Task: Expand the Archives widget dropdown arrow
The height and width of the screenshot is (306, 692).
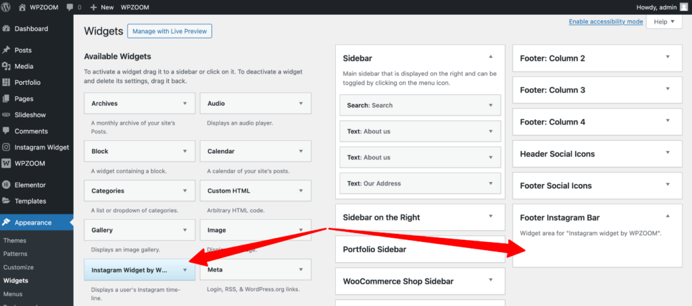Action: (x=184, y=104)
